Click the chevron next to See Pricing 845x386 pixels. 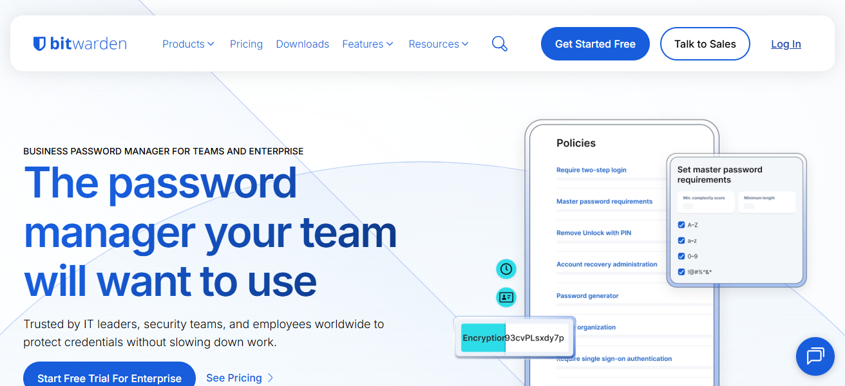point(270,378)
